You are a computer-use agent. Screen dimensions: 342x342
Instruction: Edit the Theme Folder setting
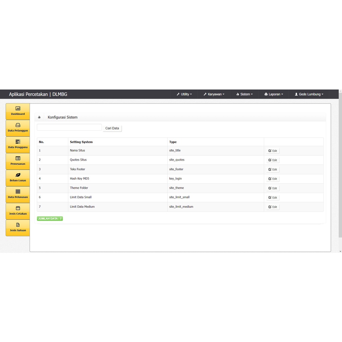point(273,188)
